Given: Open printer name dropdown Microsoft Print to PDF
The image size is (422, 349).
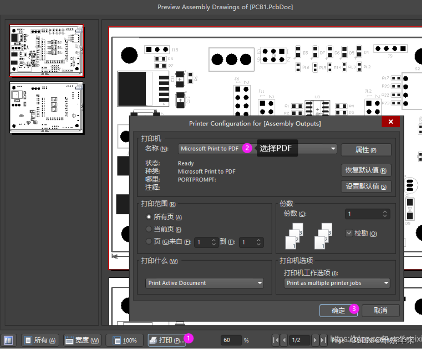Looking at the screenshot, I should tap(257, 149).
